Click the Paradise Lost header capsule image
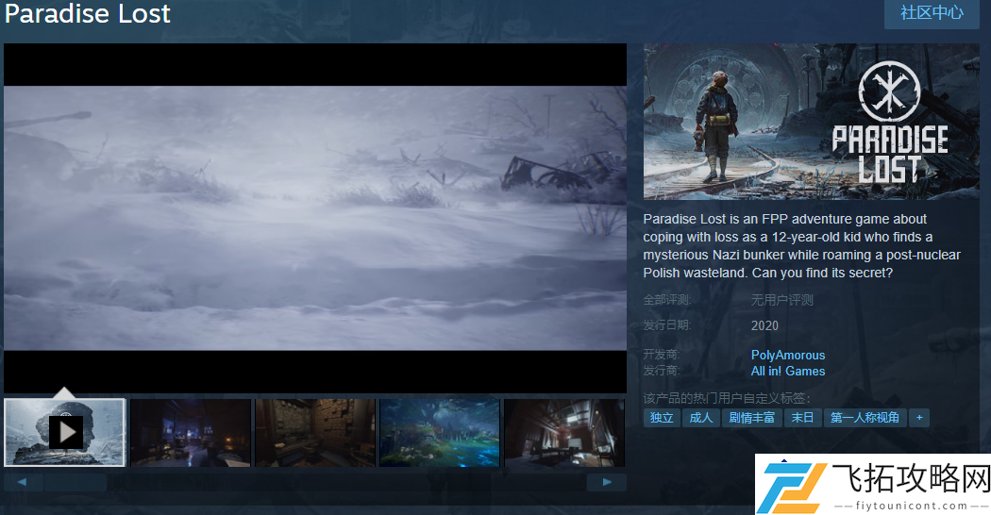 812,122
